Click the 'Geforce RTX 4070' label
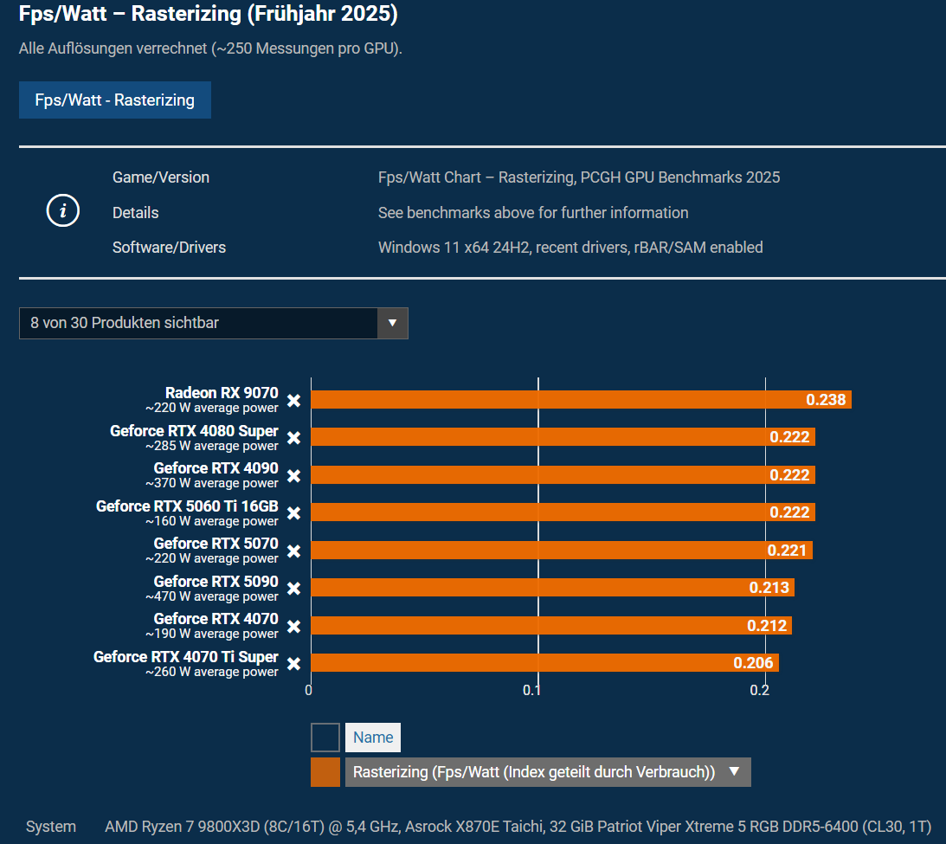Image resolution: width=946 pixels, height=844 pixels. 216,619
